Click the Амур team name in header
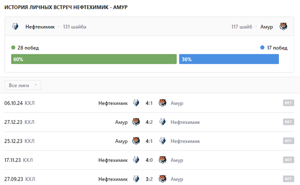300x185 pixels. (x=266, y=27)
